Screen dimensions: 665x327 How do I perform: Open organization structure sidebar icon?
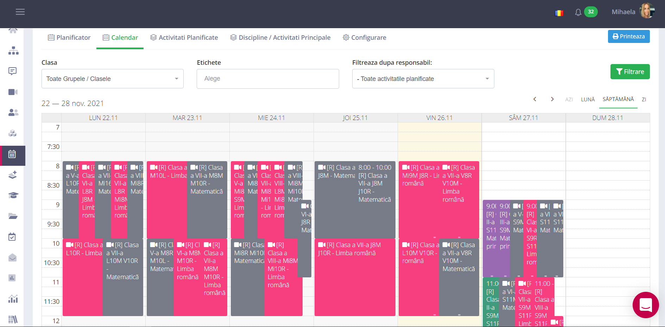(13, 51)
